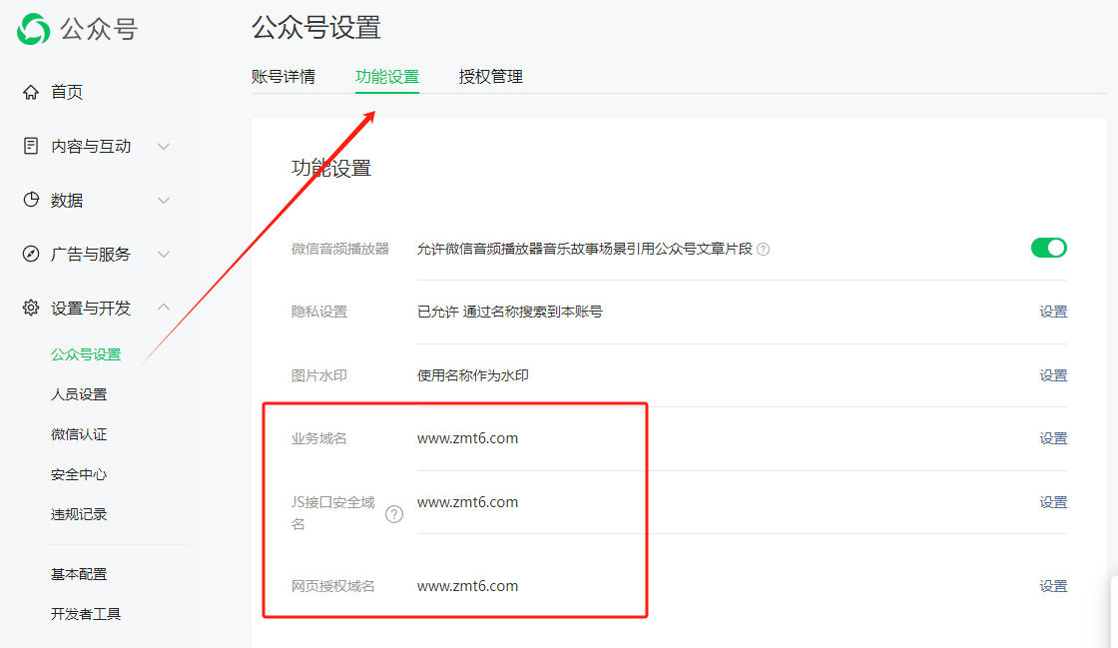Image resolution: width=1118 pixels, height=648 pixels.
Task: Click www.zmt6.com in JS接口安全域名 row
Action: pyautogui.click(x=468, y=502)
